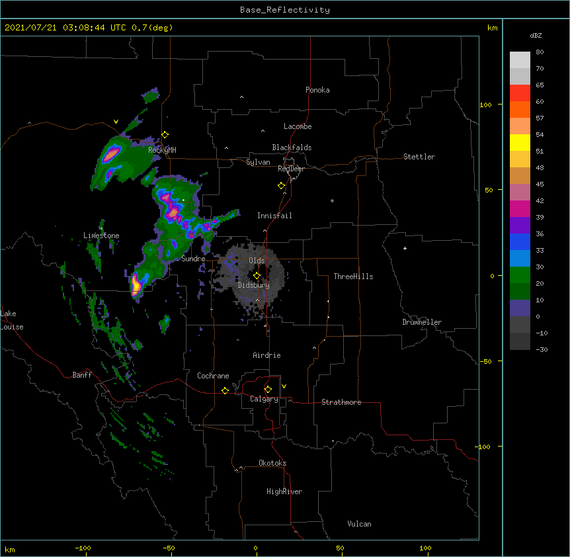Click the Didsbury town label
This screenshot has height=557, width=570.
point(254,285)
